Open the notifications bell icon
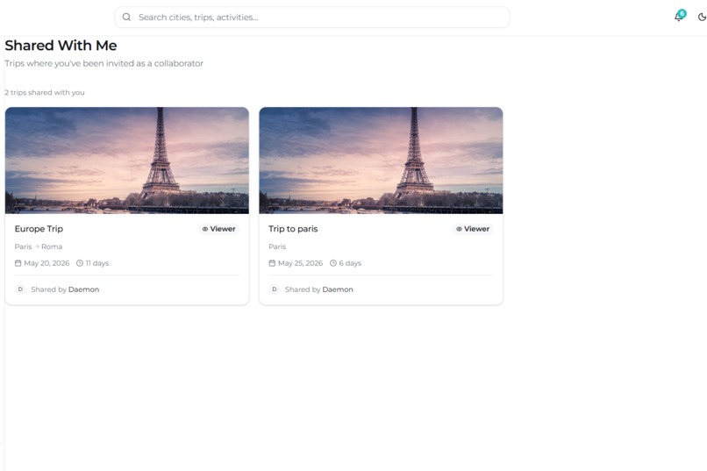This screenshot has height=471, width=707. pyautogui.click(x=679, y=17)
